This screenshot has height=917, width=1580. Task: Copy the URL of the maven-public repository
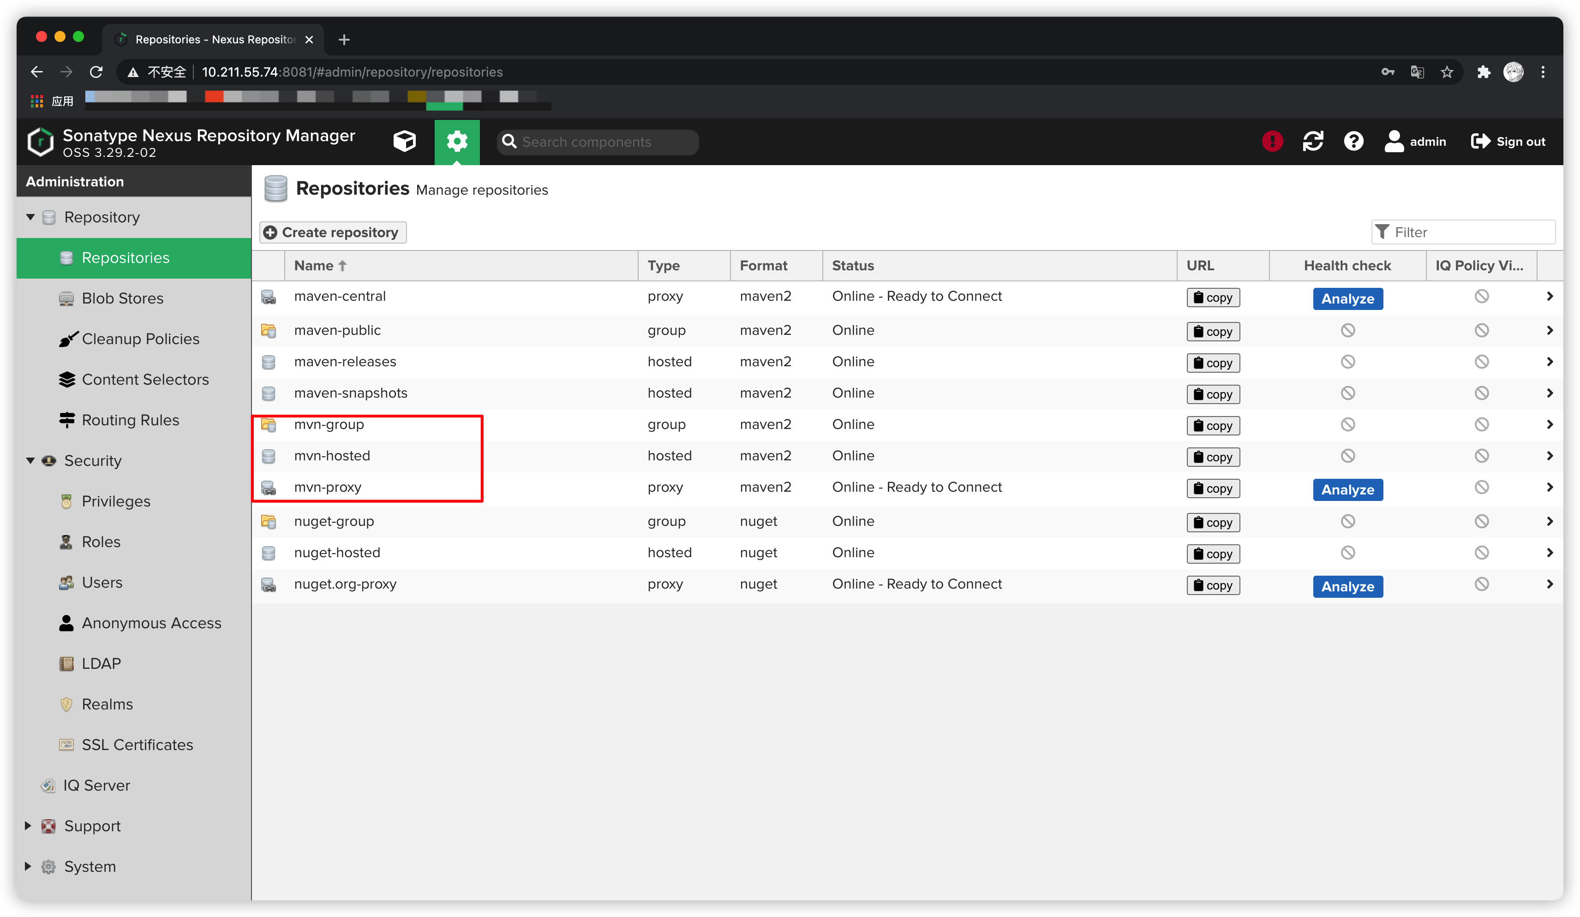coord(1213,332)
